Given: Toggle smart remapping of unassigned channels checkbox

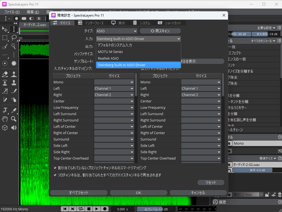Looking at the screenshot, I should (x=55, y=168).
